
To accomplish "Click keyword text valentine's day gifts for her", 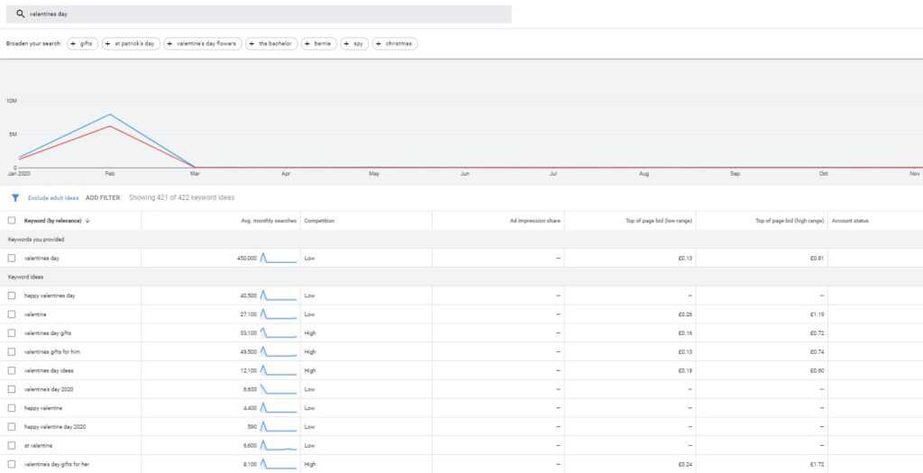I will pos(57,465).
